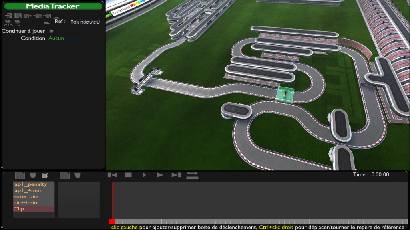
Task: Click the first import clip icon
Action: point(37,16)
